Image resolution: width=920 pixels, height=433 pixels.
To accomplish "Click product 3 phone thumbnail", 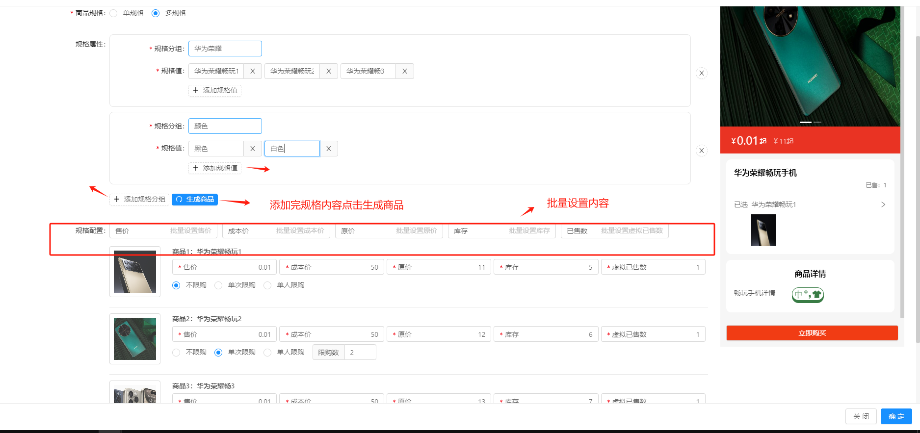I will pyautogui.click(x=135, y=392).
